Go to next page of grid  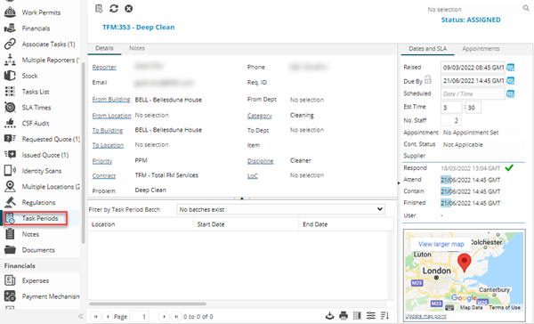point(164,317)
